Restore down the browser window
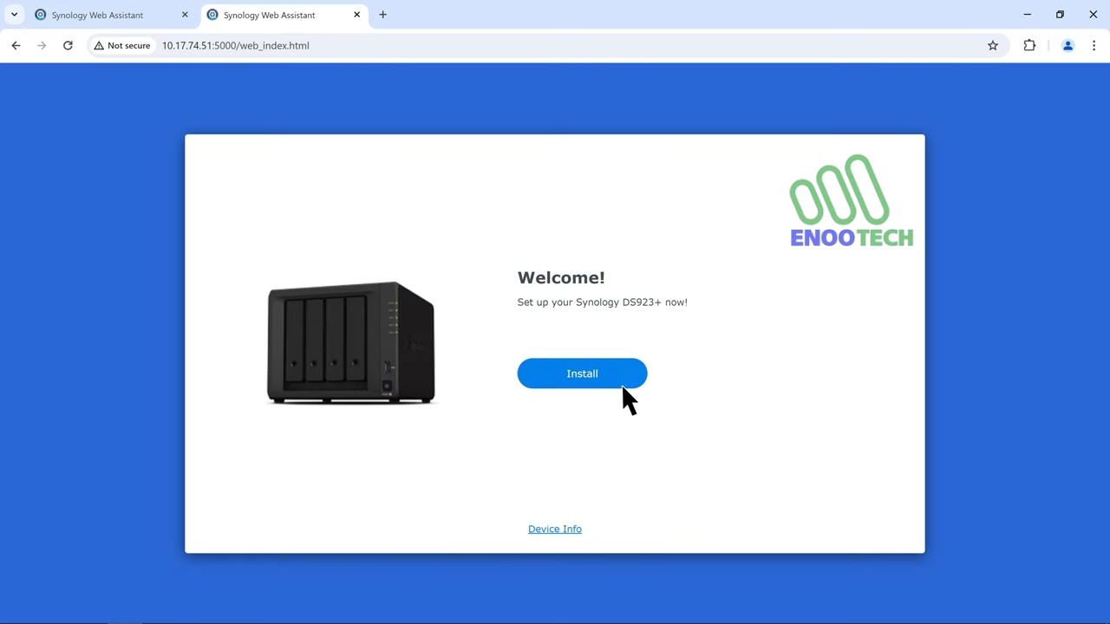Viewport: 1110px width, 624px height. pyautogui.click(x=1060, y=15)
